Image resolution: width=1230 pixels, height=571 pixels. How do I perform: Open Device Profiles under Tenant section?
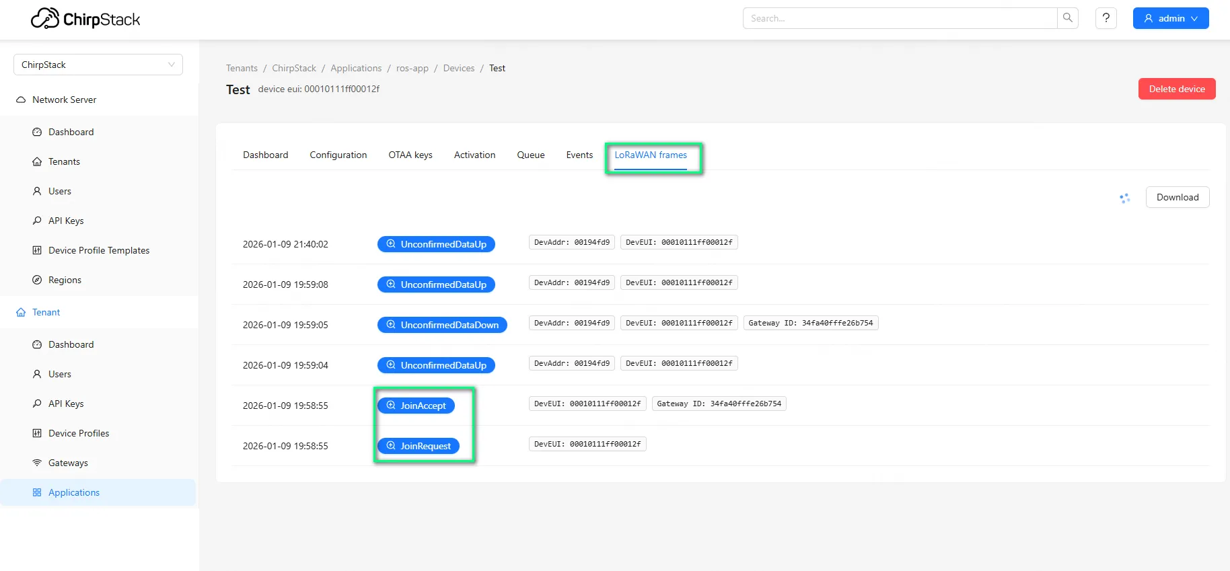click(79, 433)
